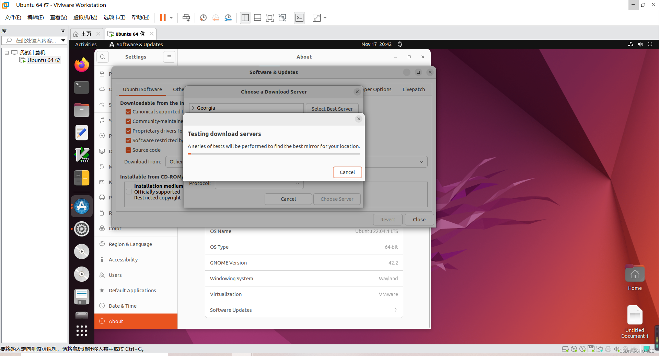
Task: Toggle Unity mode icon
Action: 282,17
